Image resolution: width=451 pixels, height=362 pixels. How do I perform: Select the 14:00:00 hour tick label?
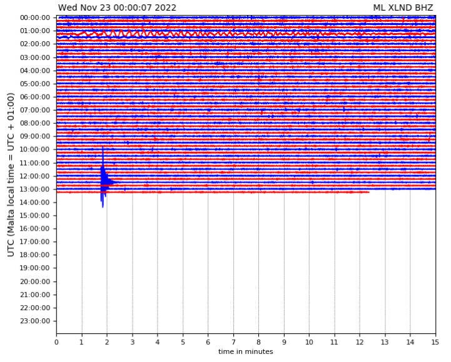tap(35, 203)
